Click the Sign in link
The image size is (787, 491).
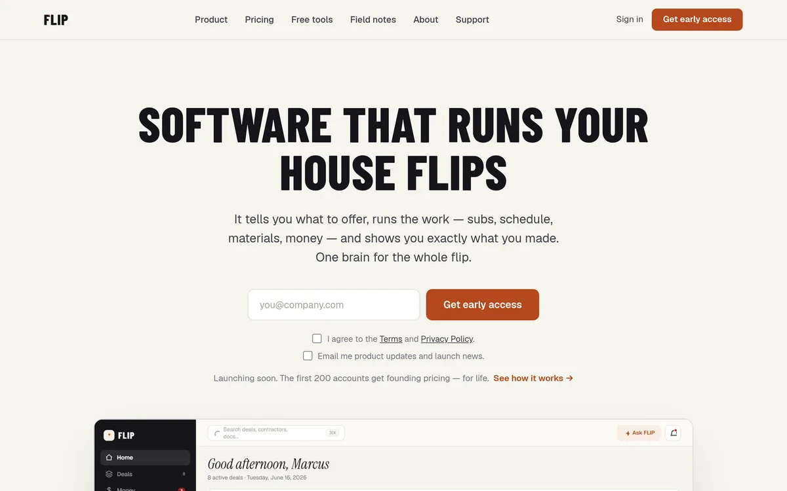(630, 19)
